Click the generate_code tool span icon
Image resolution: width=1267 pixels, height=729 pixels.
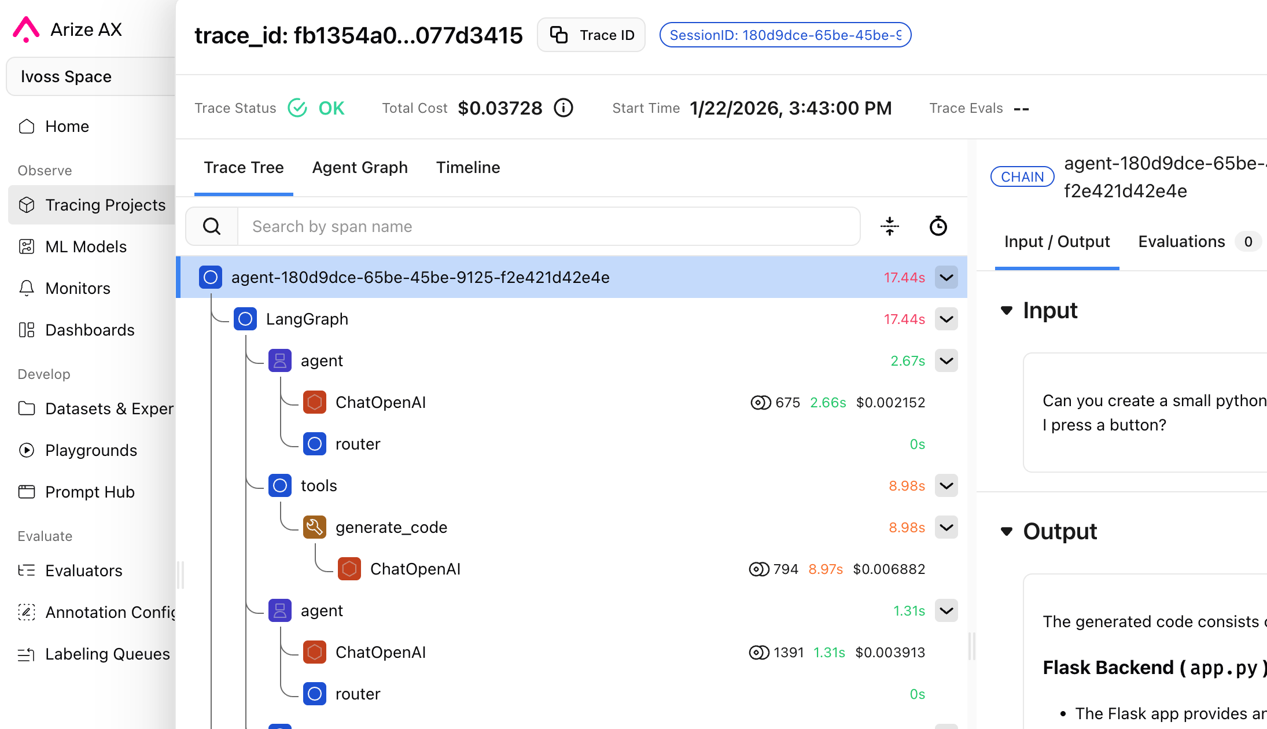coord(314,527)
